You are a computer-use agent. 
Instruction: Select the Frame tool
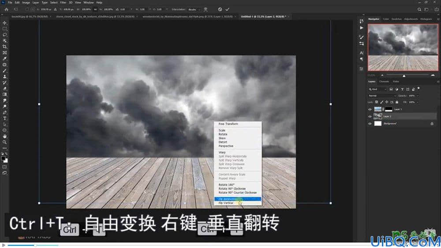[4, 52]
